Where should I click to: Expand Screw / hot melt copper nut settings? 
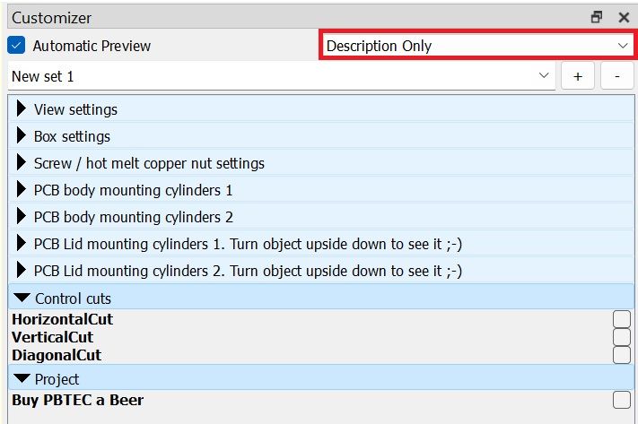[x=321, y=162]
